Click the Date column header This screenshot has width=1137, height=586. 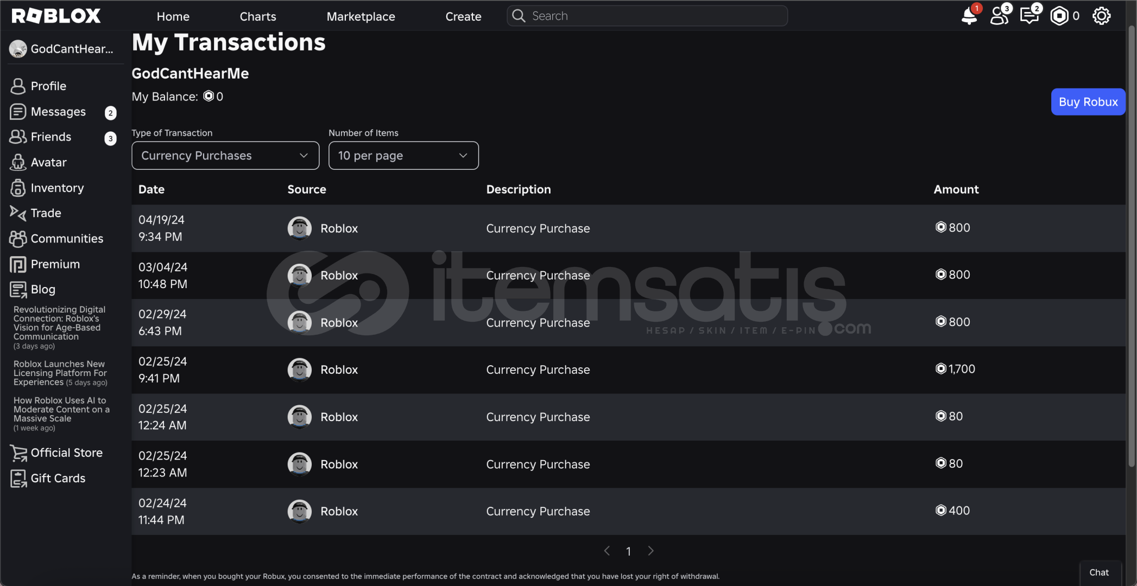coord(151,189)
